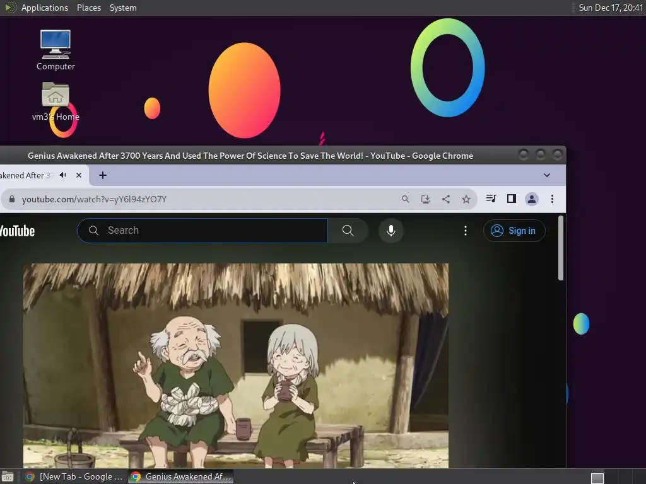Close the Genius Awakened YouTube tab
The height and width of the screenshot is (484, 646).
[x=79, y=175]
